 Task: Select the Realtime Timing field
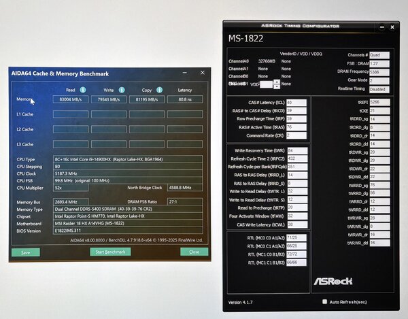[x=379, y=89]
